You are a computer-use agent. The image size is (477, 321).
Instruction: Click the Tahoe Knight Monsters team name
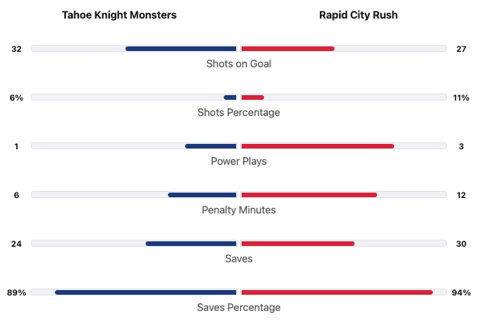119,15
